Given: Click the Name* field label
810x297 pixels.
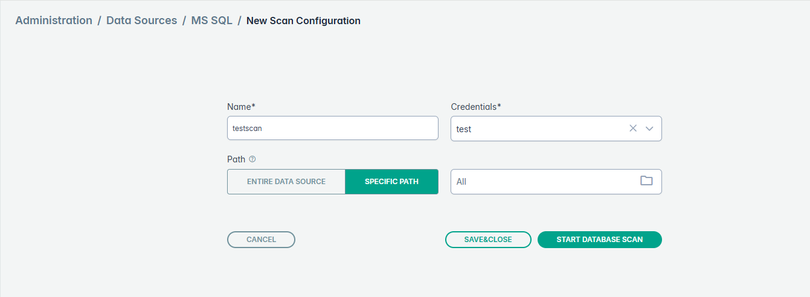Looking at the screenshot, I should [241, 107].
